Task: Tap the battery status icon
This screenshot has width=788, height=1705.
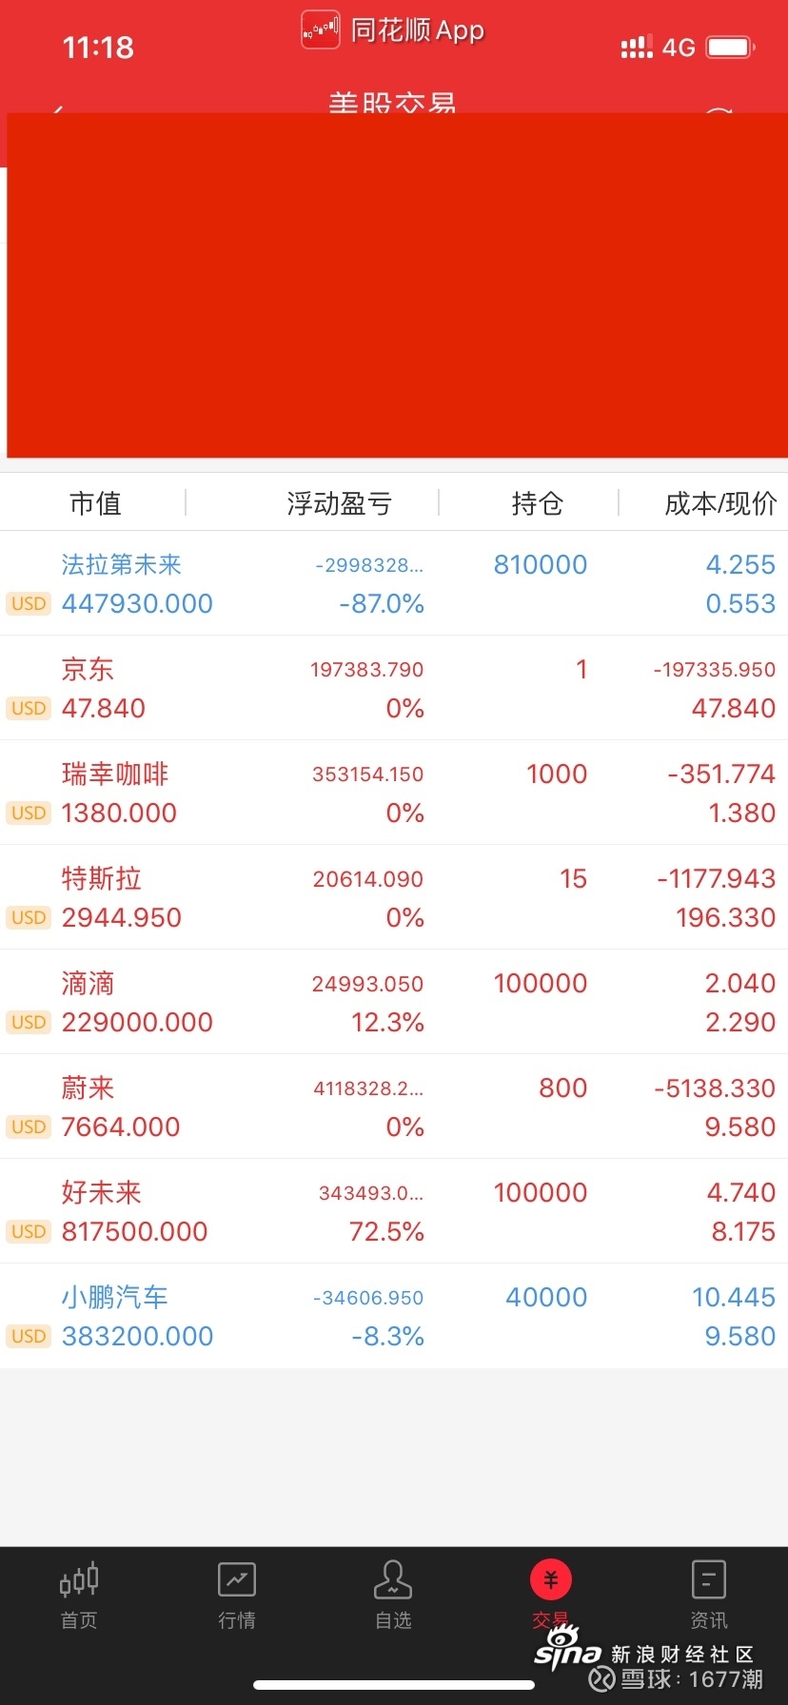Action: tap(730, 47)
